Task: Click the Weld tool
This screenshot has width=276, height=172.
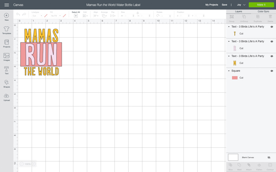Action: [239, 165]
